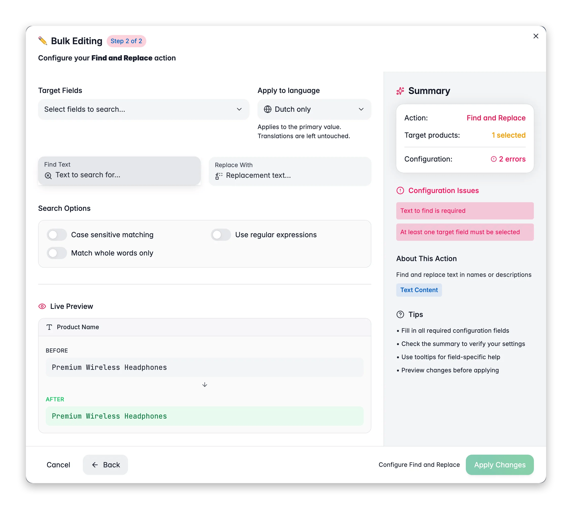572x509 pixels.
Task: Click the Search Options heading
Action: tap(64, 208)
